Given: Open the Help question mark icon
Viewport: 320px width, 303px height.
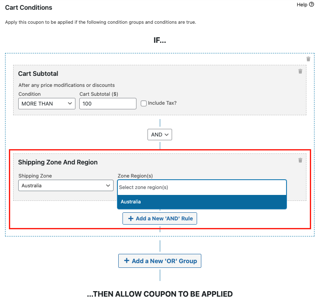Looking at the screenshot, I should click(312, 4).
